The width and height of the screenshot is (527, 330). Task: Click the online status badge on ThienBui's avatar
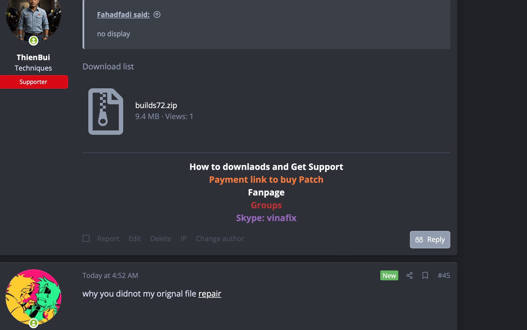(x=34, y=41)
